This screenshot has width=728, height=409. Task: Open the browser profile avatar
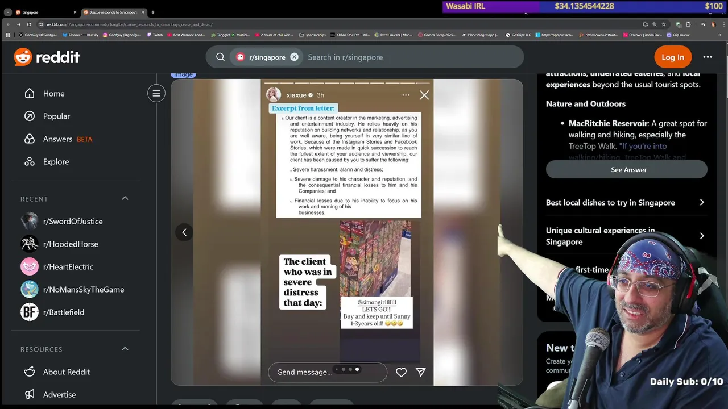[713, 24]
